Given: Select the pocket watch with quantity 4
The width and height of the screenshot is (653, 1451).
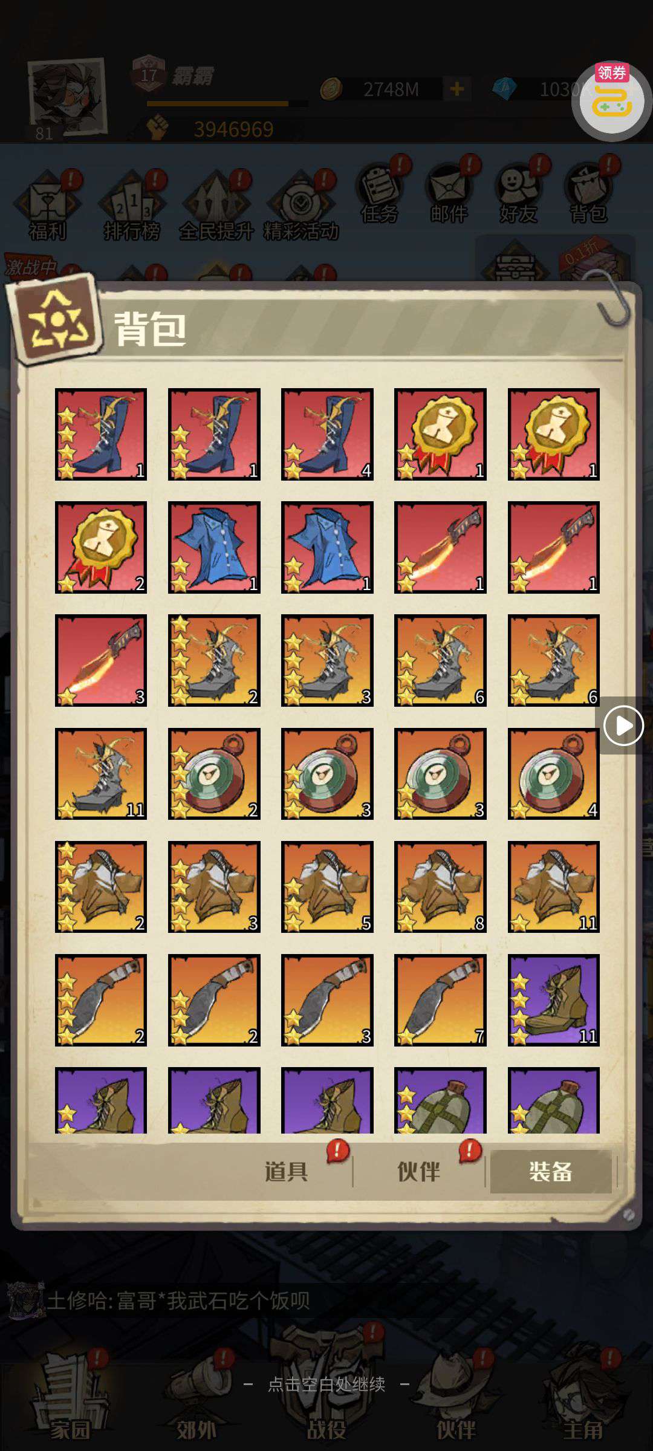Looking at the screenshot, I should point(553,774).
